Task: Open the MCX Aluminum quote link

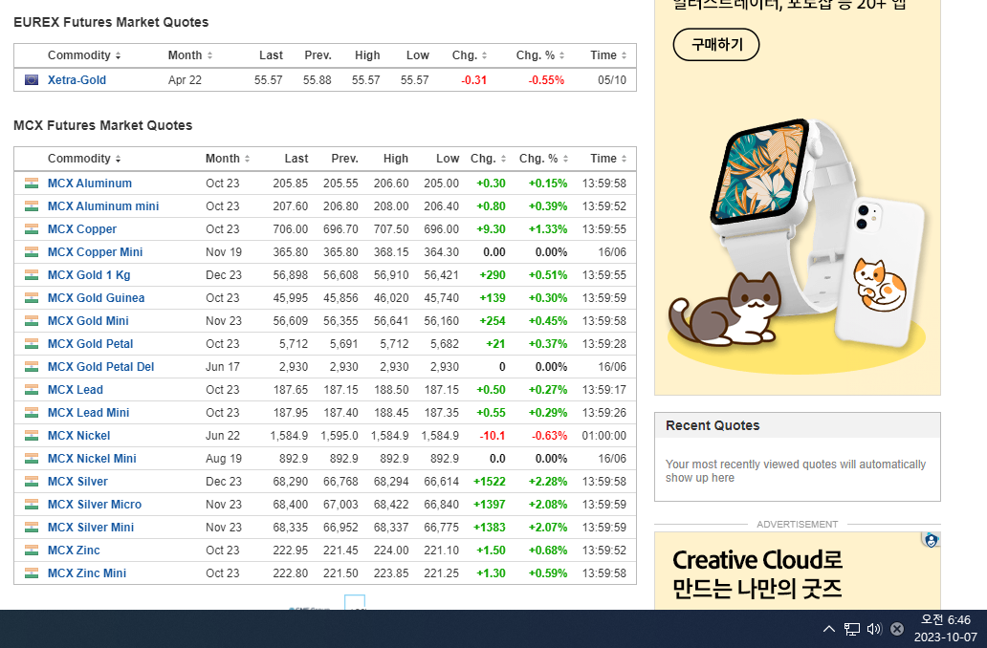Action: point(90,184)
